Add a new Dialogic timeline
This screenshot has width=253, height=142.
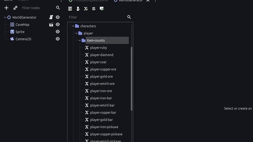pyautogui.click(x=70, y=9)
